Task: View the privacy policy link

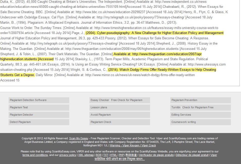Action: [68, 155]
